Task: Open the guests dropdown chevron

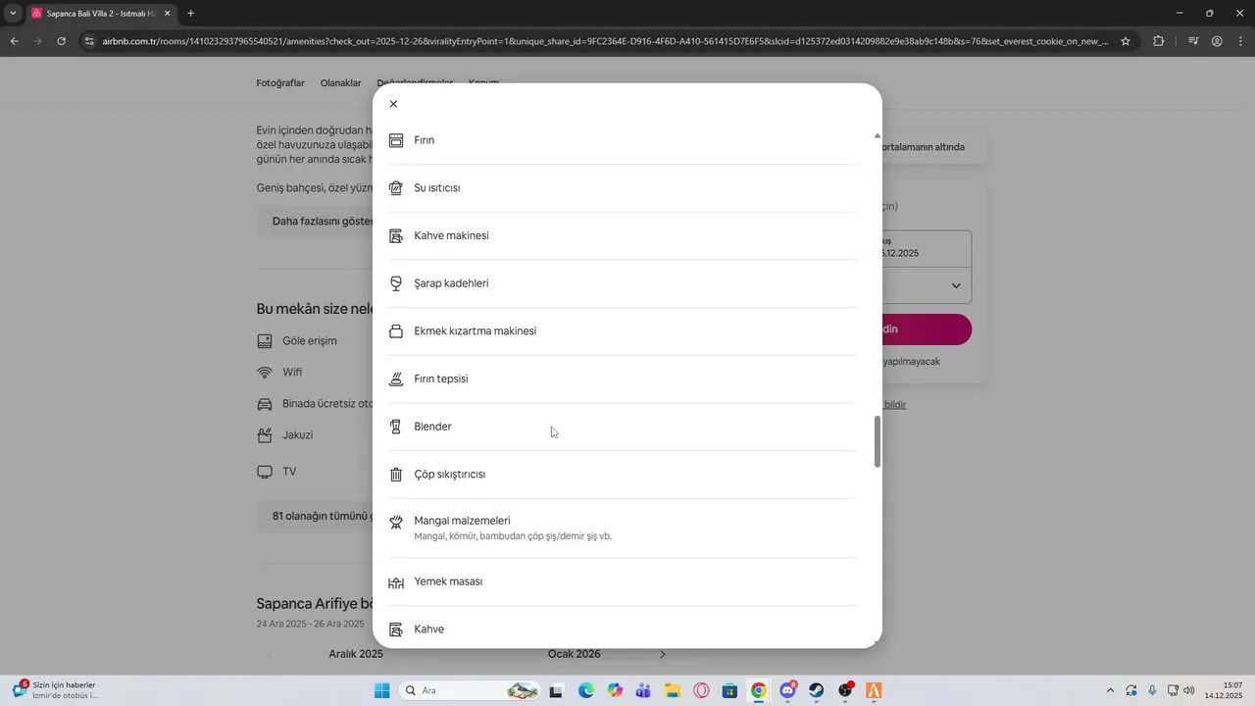Action: [x=957, y=286]
